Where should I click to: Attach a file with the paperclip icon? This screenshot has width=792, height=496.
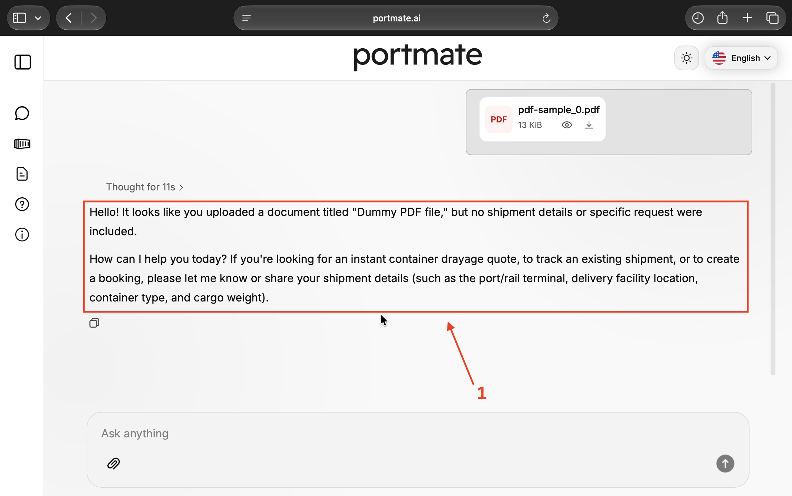(x=113, y=464)
